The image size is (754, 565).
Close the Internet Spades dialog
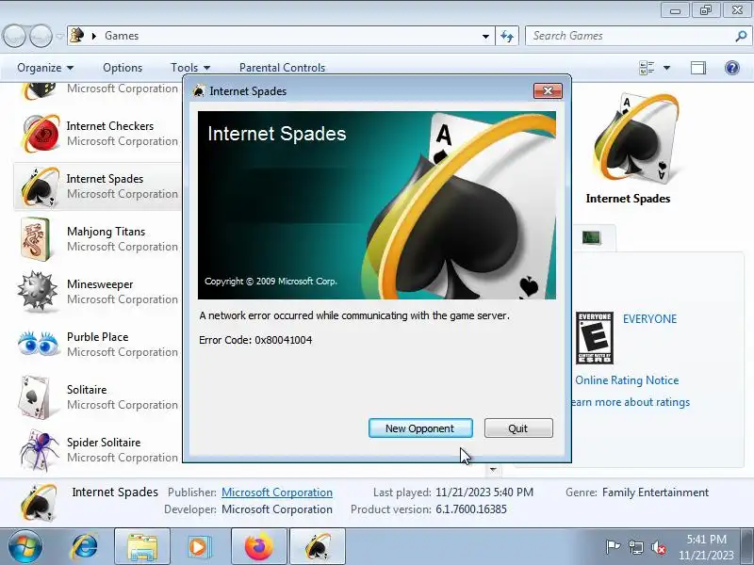tap(548, 90)
